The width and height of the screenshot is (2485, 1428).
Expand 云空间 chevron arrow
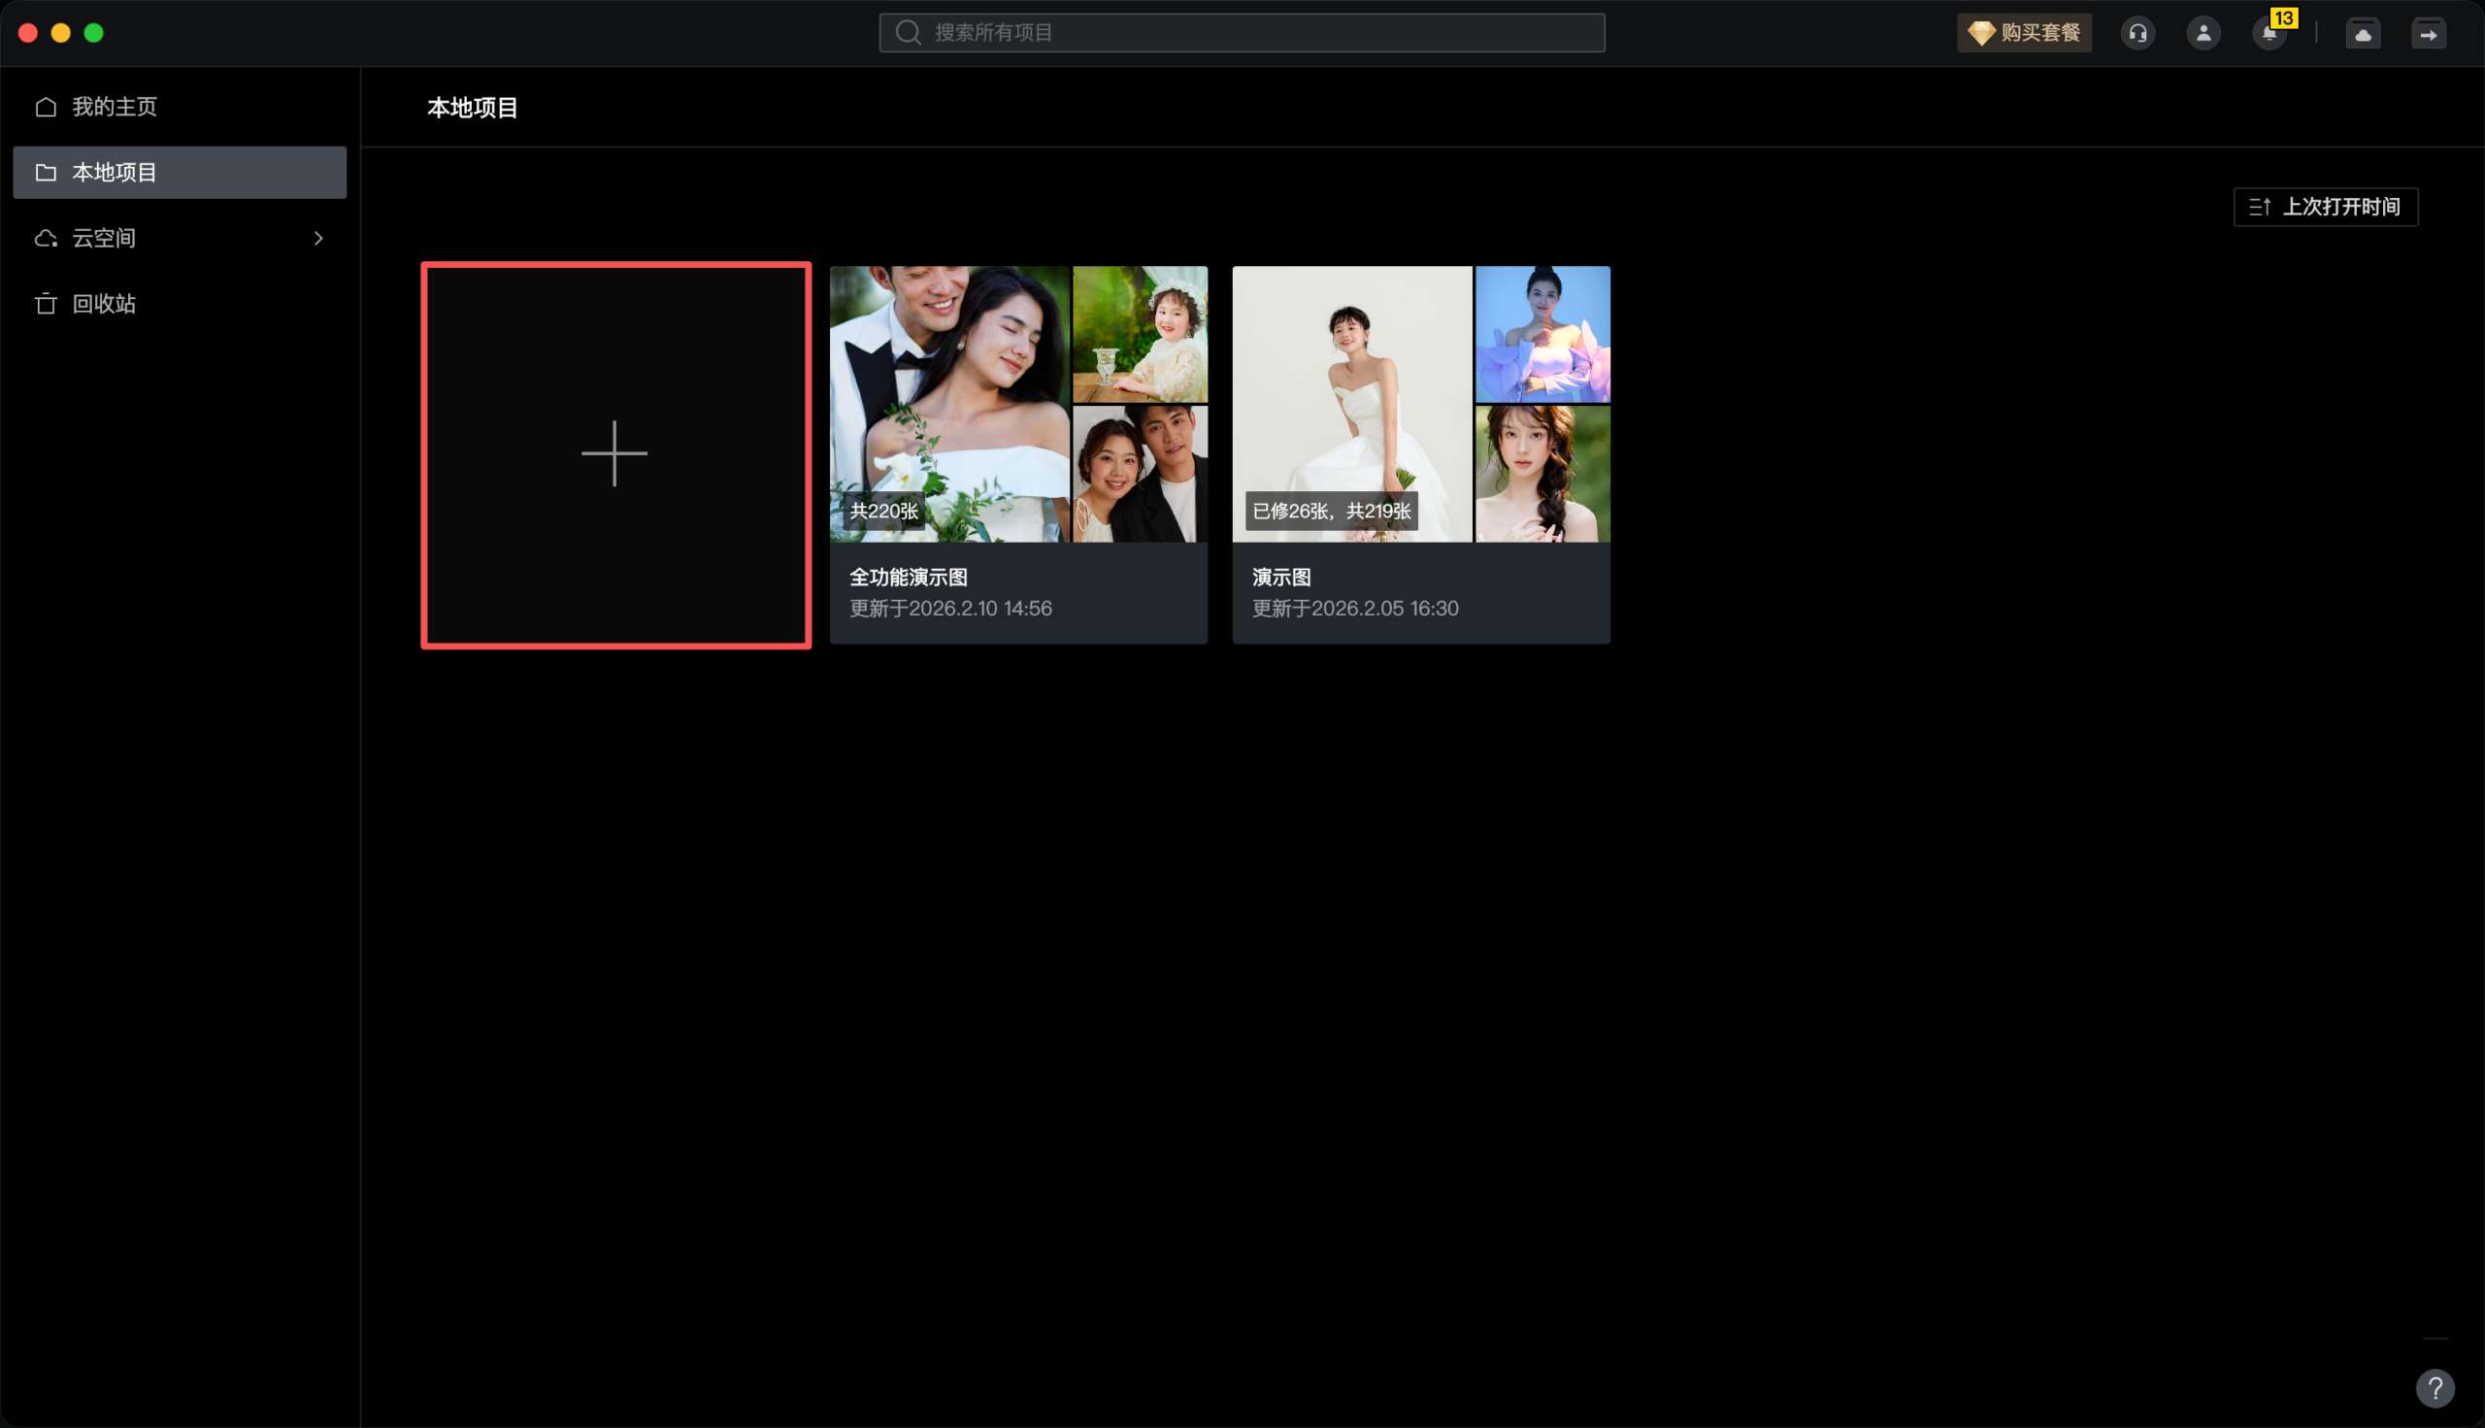tap(317, 239)
